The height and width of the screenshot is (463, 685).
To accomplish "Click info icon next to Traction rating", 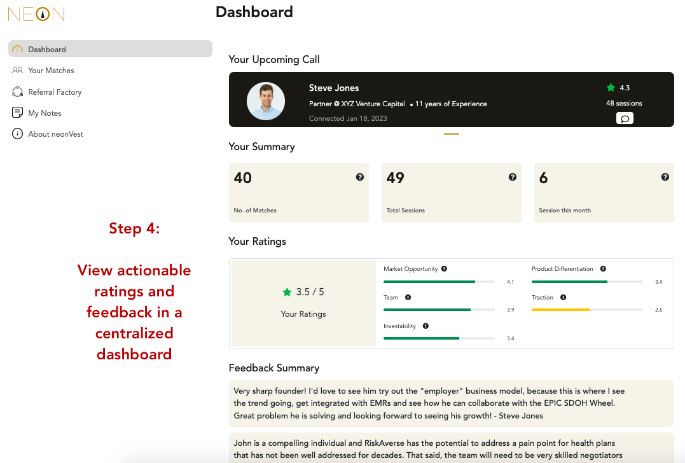I will pyautogui.click(x=563, y=298).
